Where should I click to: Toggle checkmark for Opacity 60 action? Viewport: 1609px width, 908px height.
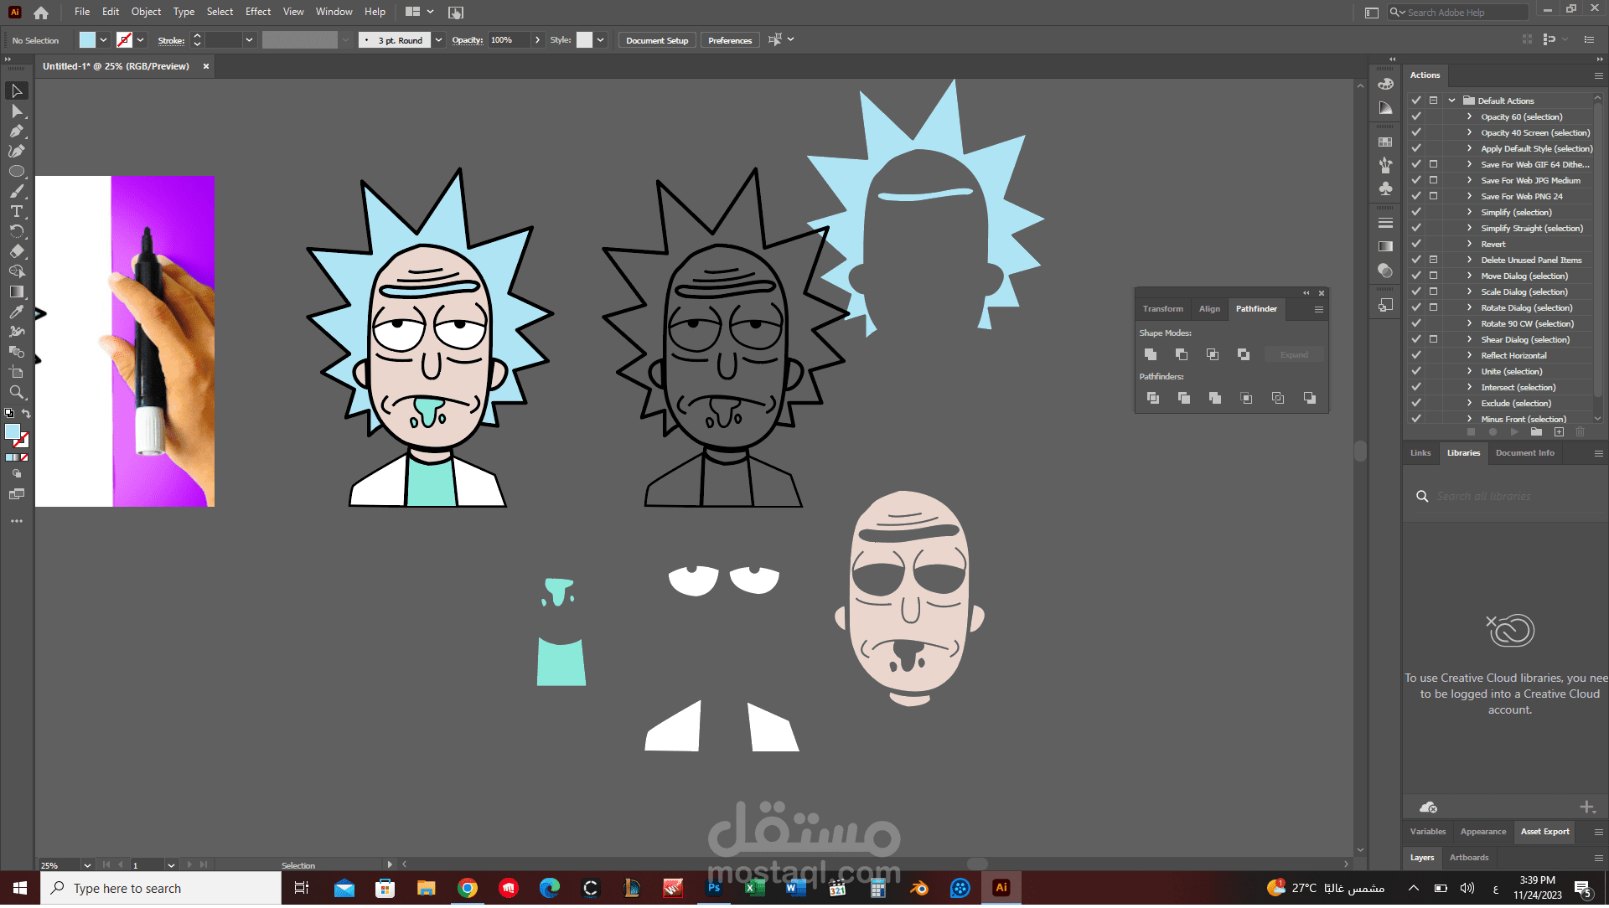pyautogui.click(x=1416, y=116)
